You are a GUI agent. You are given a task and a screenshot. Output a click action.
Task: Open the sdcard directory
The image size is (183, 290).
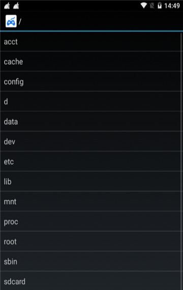point(90,281)
